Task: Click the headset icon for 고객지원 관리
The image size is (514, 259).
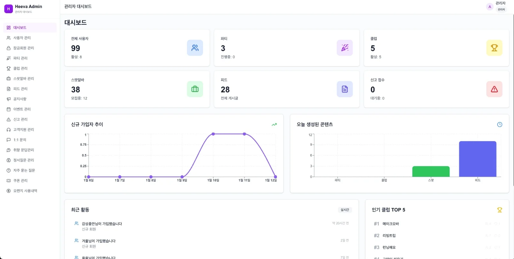Action: pyautogui.click(x=9, y=130)
